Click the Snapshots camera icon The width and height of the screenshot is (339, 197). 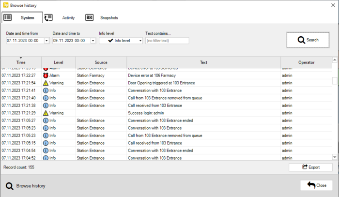90,17
